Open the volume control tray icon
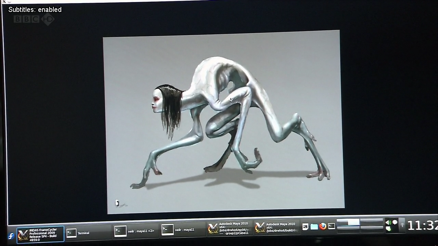This screenshot has height=246, width=438. [388, 222]
